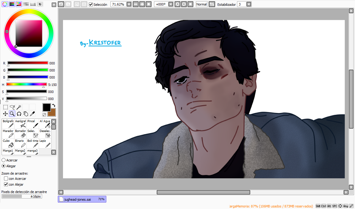Choose the Aerógrafo airbrush tool

coord(20,124)
